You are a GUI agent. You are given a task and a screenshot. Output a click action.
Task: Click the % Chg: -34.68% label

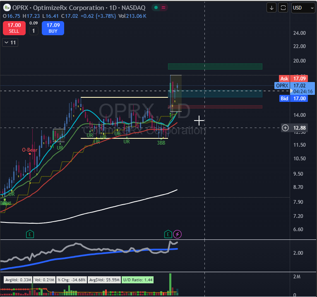click(72, 280)
